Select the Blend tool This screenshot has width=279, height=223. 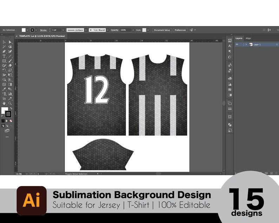(x=10, y=89)
